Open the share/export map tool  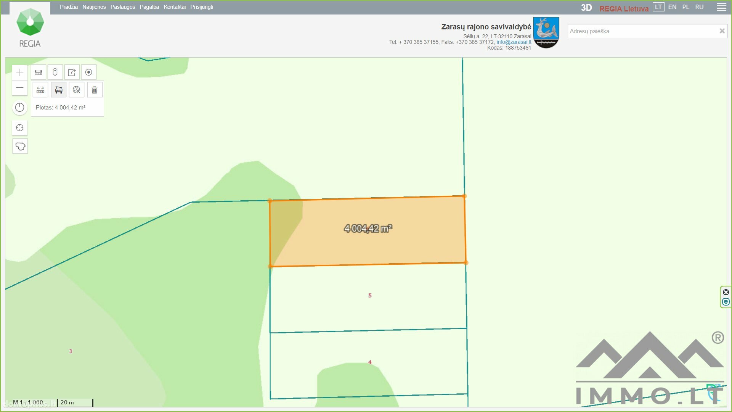[72, 72]
